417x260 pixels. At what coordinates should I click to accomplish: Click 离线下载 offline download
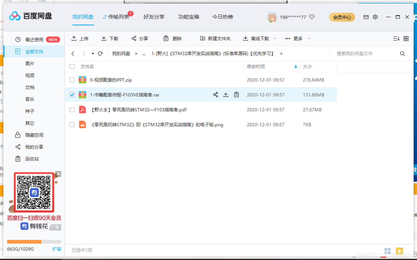coord(256,38)
